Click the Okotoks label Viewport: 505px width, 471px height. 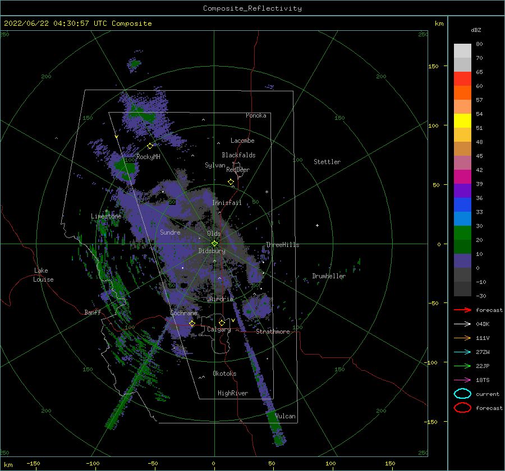pos(224,374)
